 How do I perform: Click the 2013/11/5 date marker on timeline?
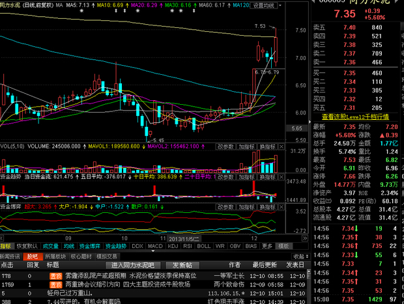pos(183,239)
